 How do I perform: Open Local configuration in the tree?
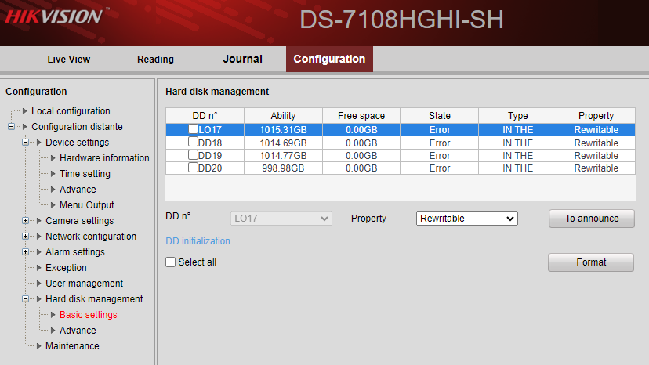point(71,111)
